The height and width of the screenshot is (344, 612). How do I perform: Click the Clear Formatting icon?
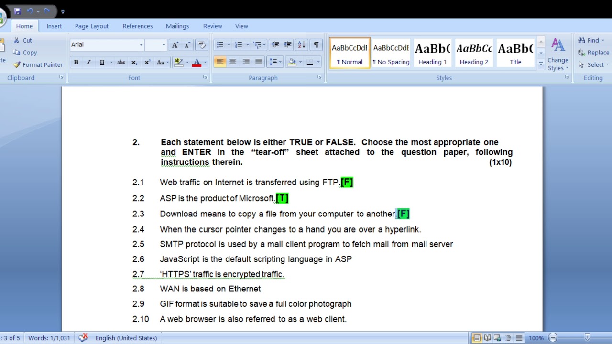(x=201, y=44)
